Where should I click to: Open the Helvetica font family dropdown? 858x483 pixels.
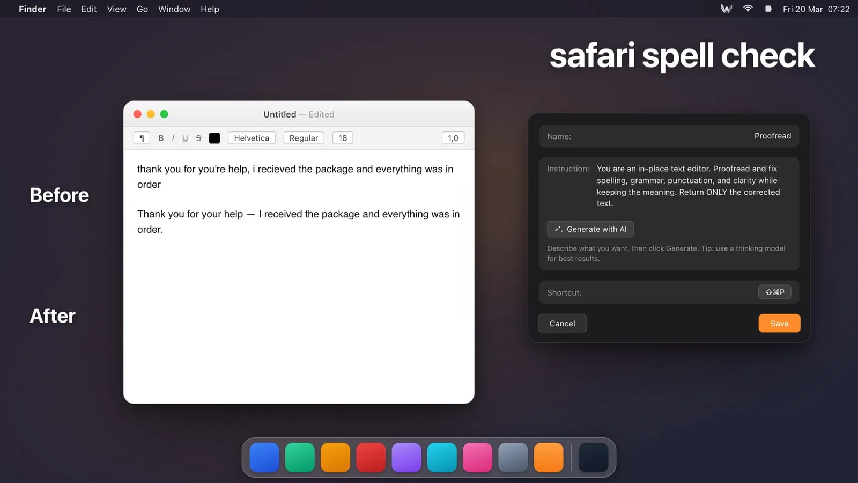(252, 138)
